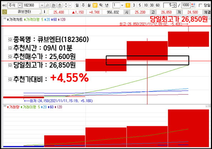Screen dimensions: 212x149
Task: Expand the minute interval dropdown
Action: point(122,5)
